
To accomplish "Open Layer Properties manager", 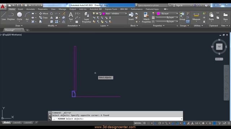I will (x=87, y=18).
